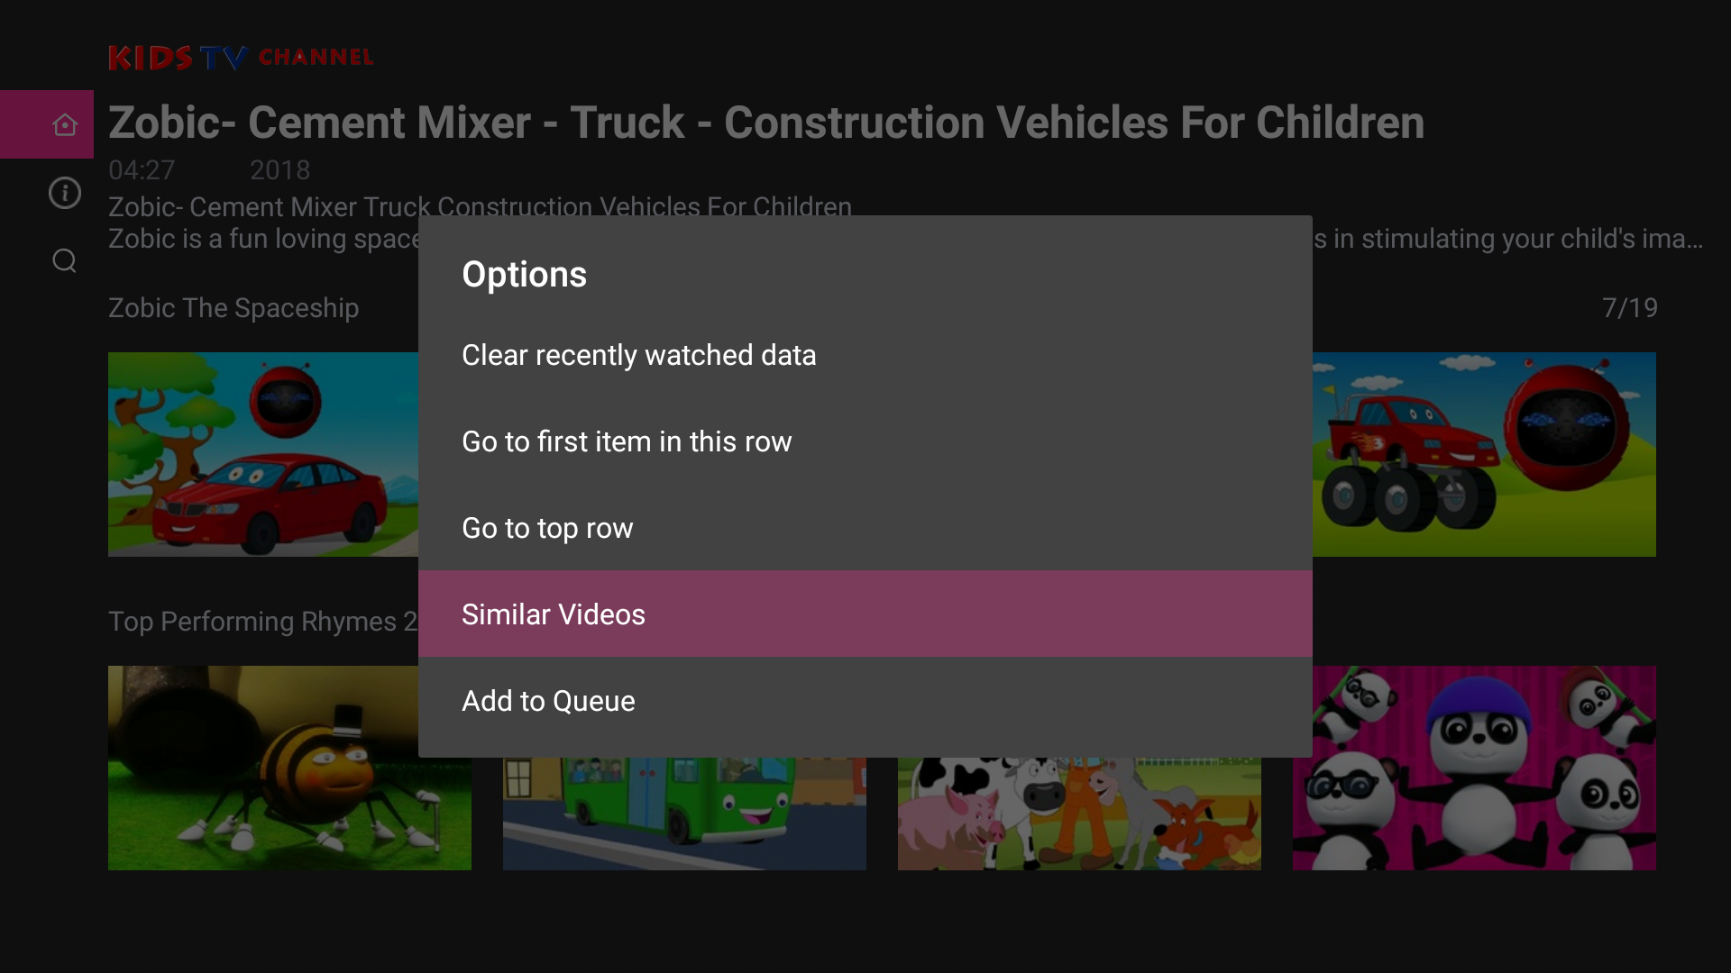Select the Home icon in sidebar
Image resolution: width=1731 pixels, height=973 pixels.
(x=64, y=124)
